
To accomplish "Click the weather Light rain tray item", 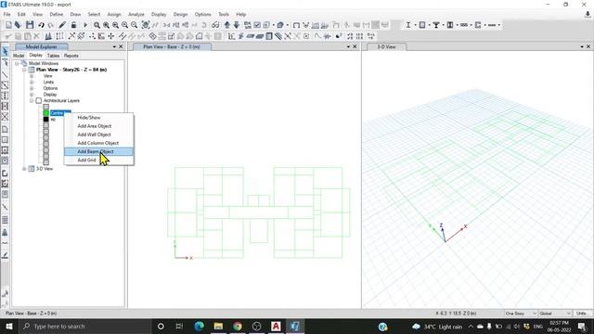I will 437,327.
